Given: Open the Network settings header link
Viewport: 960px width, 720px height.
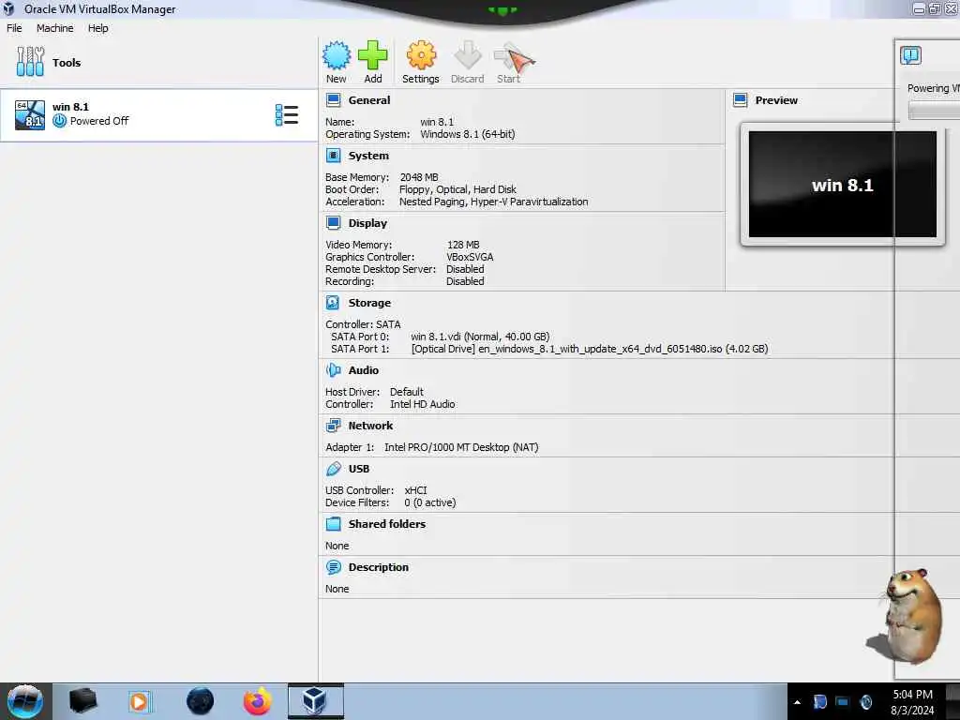Looking at the screenshot, I should click(x=370, y=426).
